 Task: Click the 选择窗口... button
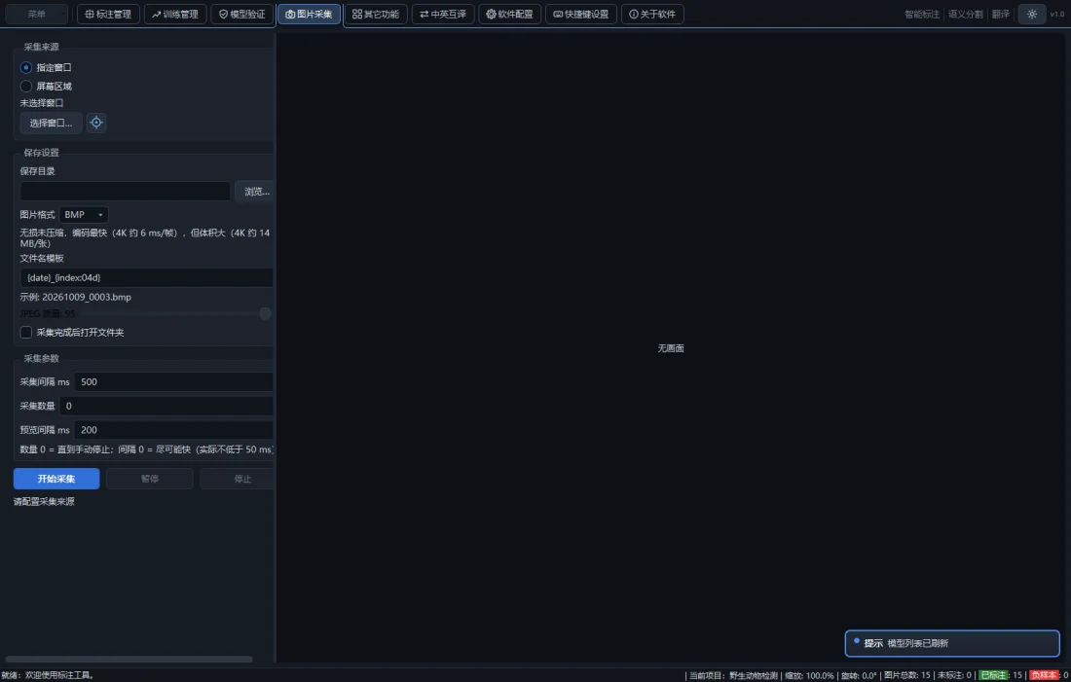[52, 123]
